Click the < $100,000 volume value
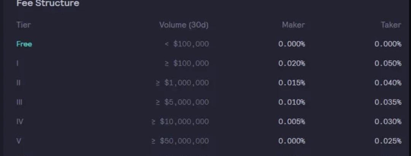The image size is (411, 156). (186, 44)
